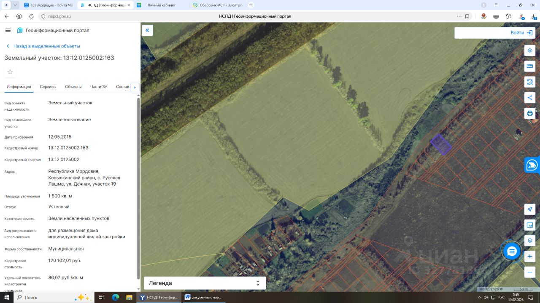Screen dimensions: 540x303
Task: Switch to the Входящие Почта Mail browser tab
Action: tap(48, 5)
